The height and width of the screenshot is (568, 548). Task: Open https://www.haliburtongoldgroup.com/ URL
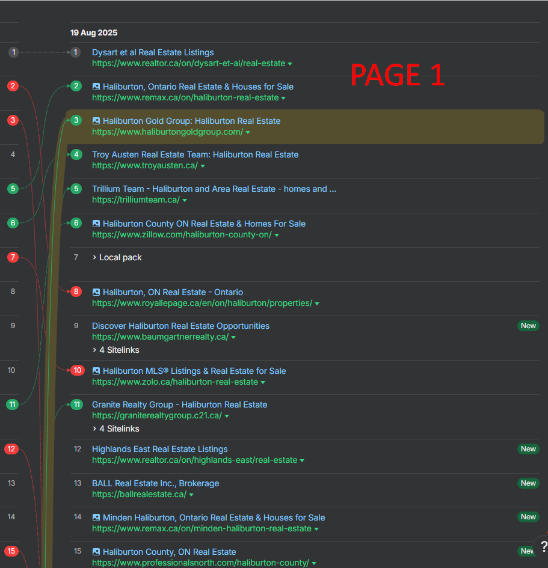(167, 132)
